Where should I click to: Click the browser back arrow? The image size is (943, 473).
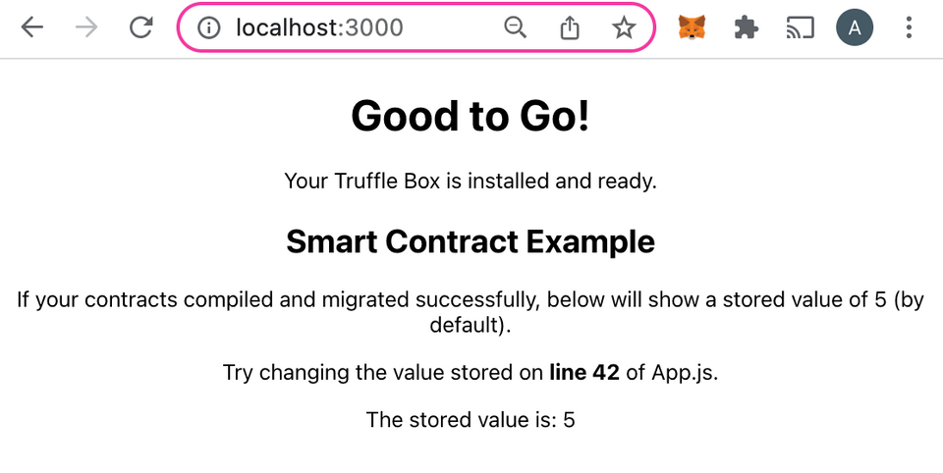(x=32, y=27)
